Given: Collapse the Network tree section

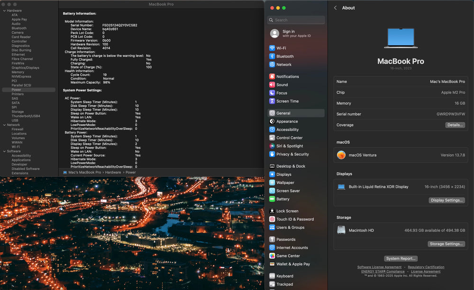Looking at the screenshot, I should (4, 125).
